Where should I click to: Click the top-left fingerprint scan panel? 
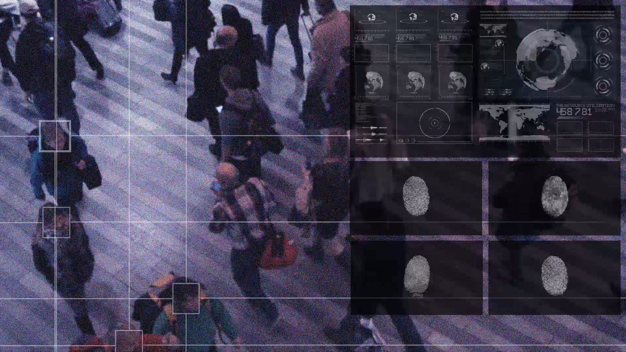416,197
